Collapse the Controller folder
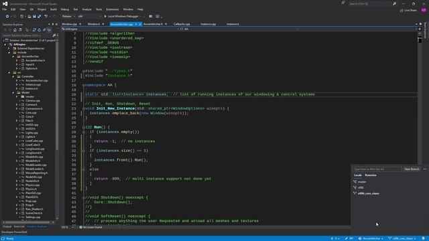 pyautogui.click(x=13, y=76)
